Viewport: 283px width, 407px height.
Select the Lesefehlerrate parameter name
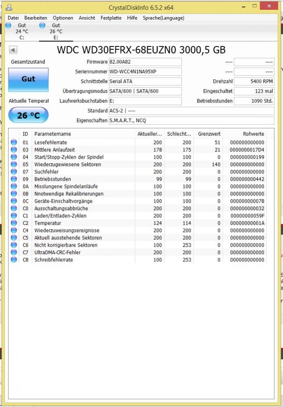[x=51, y=142]
